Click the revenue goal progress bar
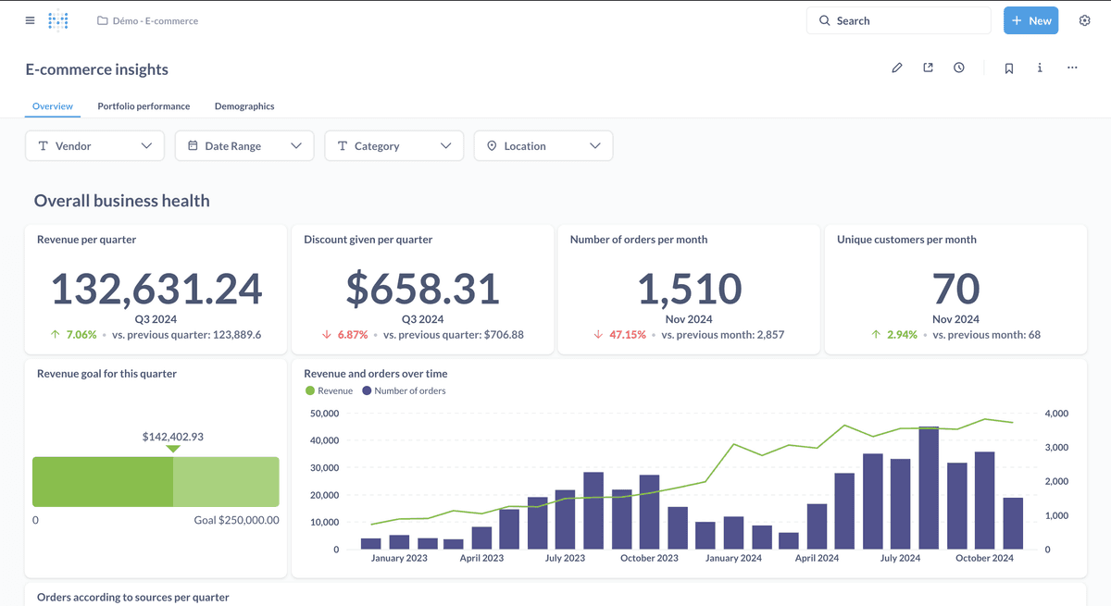The image size is (1111, 606). (x=156, y=481)
